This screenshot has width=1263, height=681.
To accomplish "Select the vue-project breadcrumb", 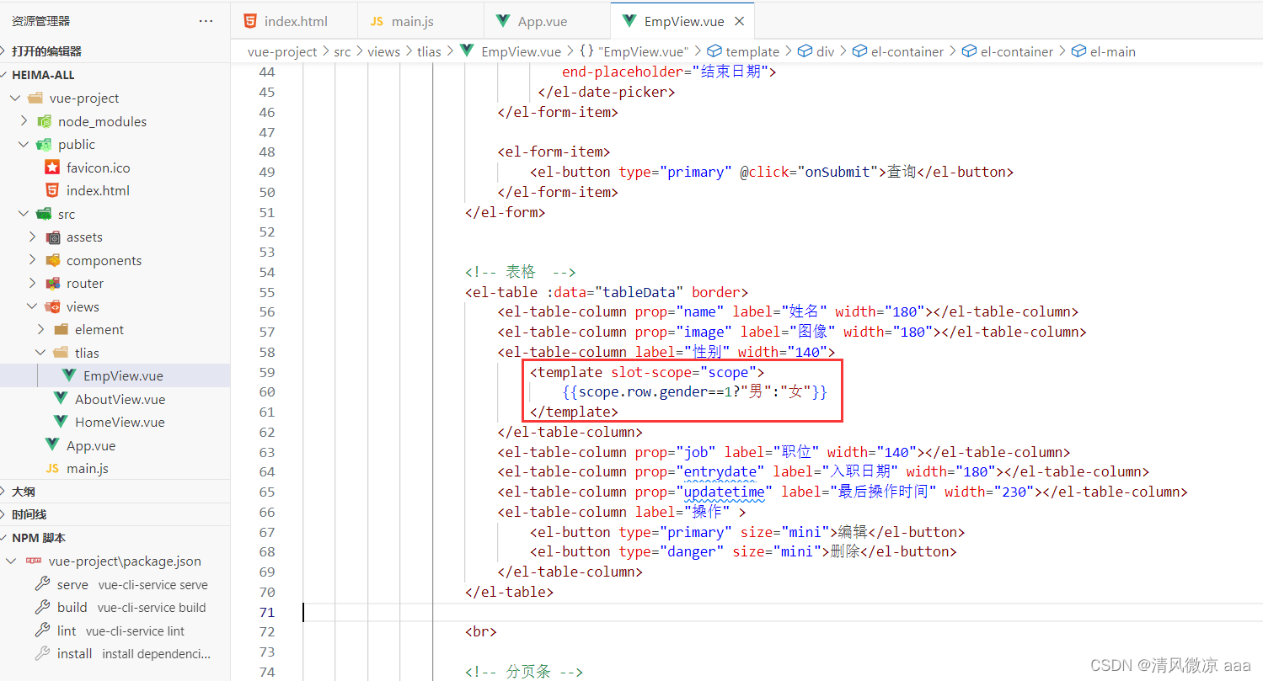I will [282, 51].
